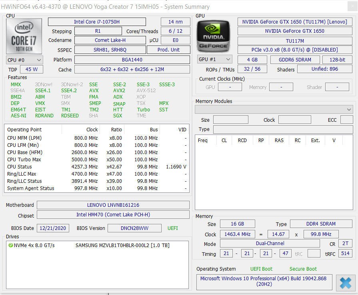Click the LENOVO LNVNB161216 motherboard field

point(113,205)
